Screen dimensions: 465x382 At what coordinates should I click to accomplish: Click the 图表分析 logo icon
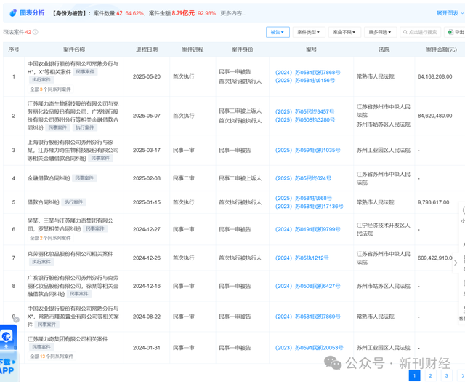(13, 13)
